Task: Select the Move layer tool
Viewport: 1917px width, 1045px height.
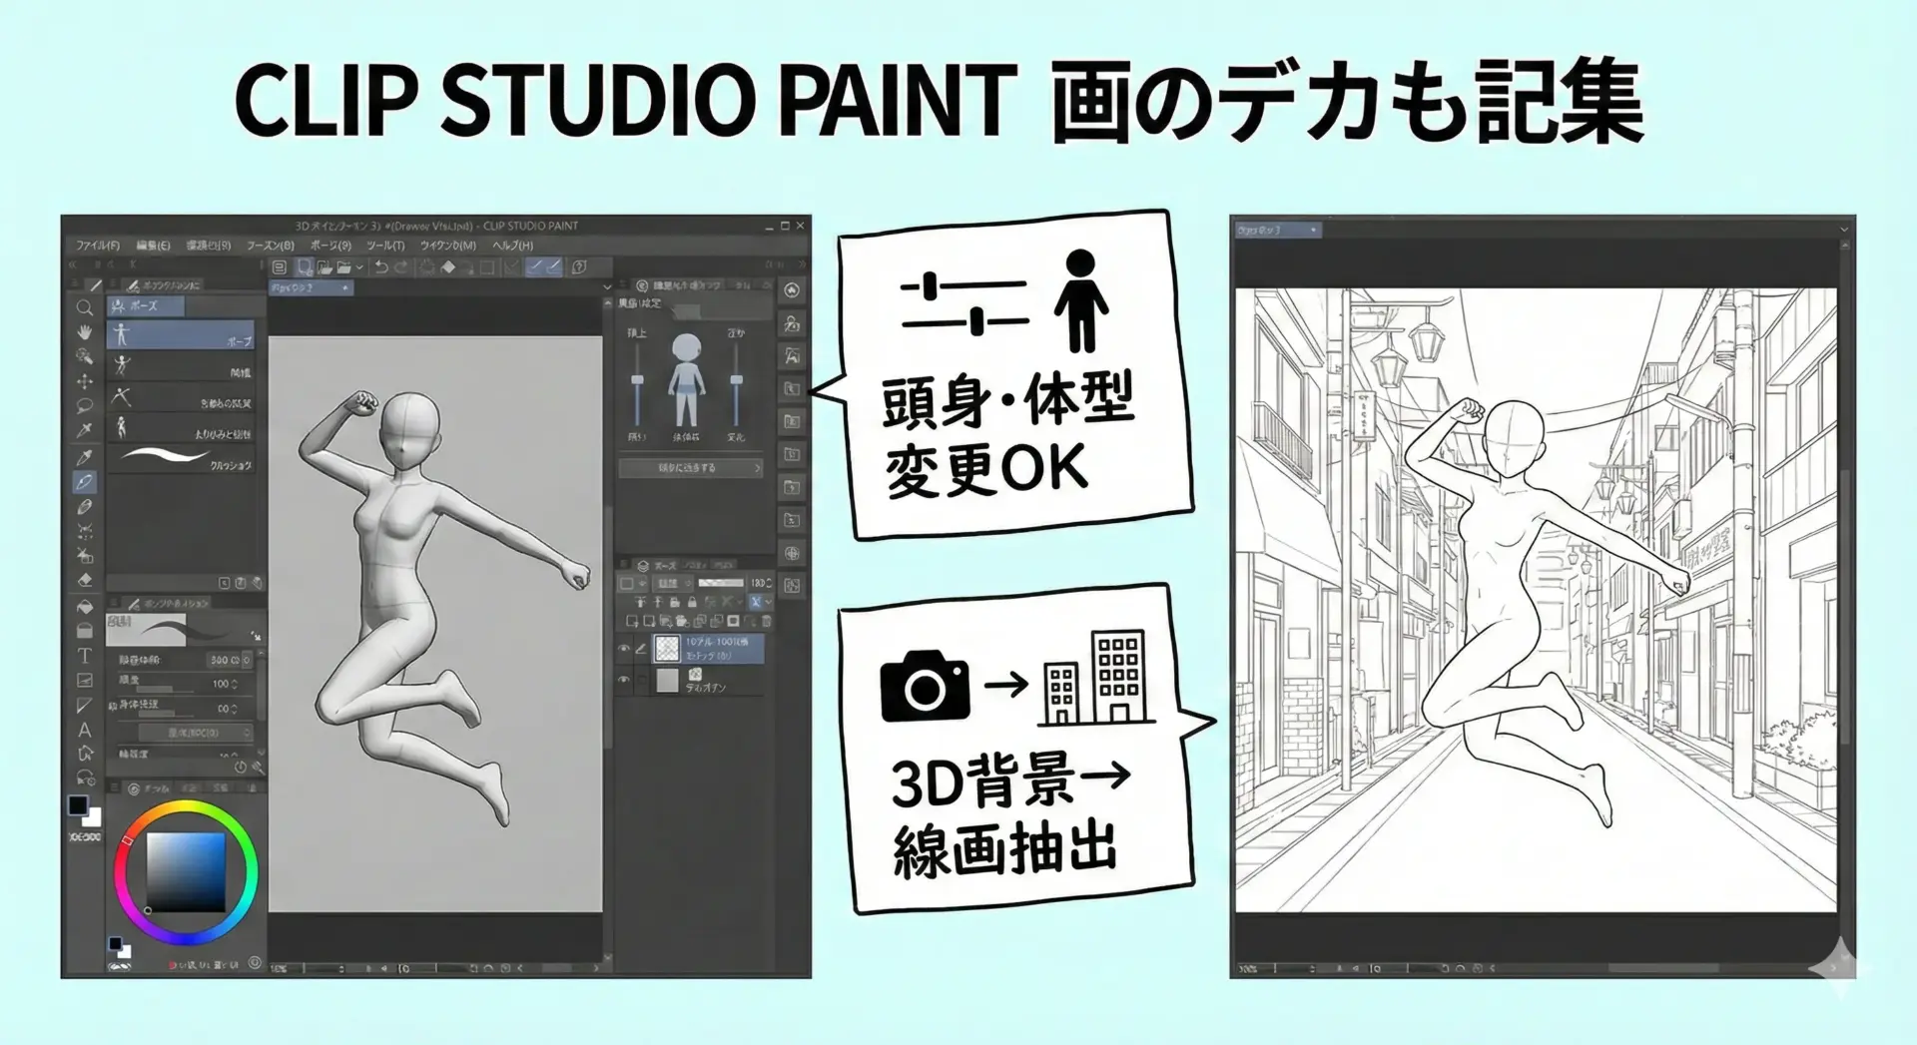Action: 85,381
